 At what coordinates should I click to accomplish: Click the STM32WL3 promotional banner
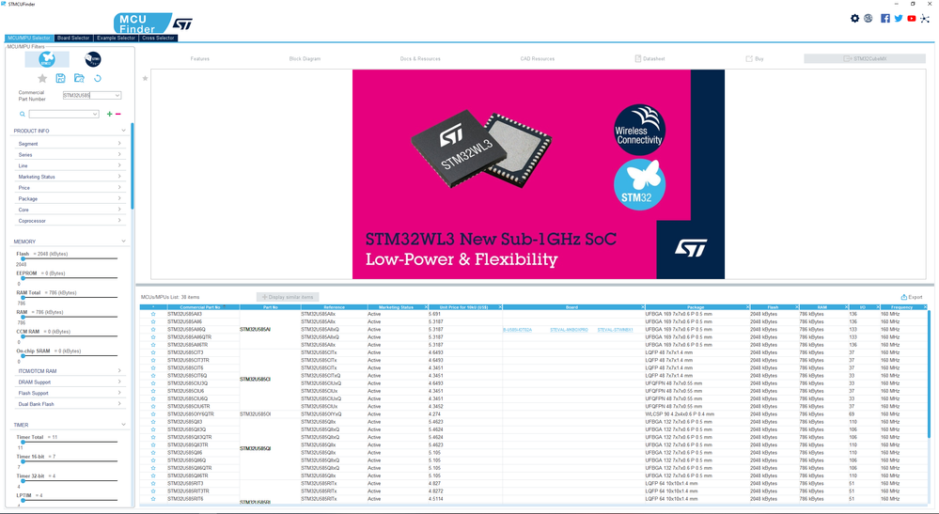pos(539,174)
